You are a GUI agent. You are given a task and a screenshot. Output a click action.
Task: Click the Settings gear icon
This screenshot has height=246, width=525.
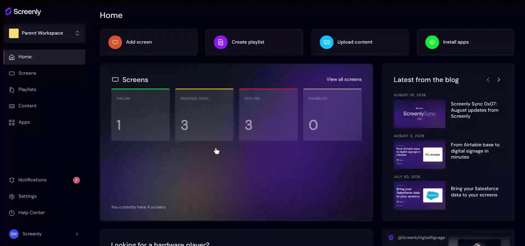click(x=11, y=196)
